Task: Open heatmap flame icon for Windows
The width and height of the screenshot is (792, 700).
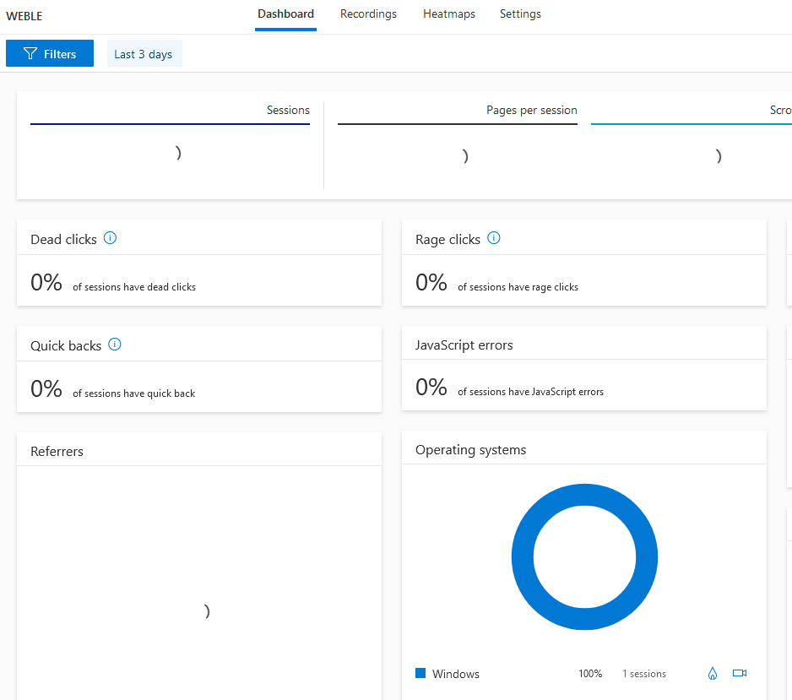Action: pos(712,673)
